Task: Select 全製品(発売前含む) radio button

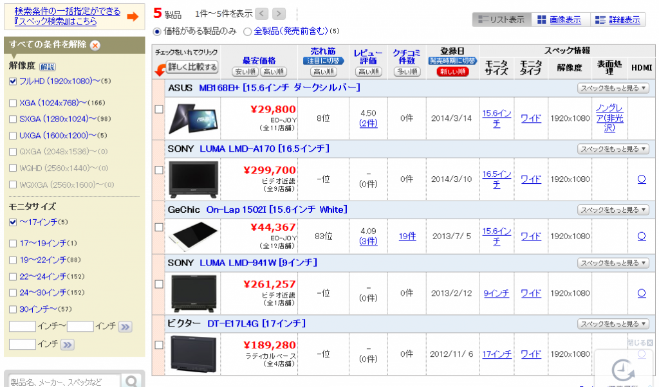Action: pyautogui.click(x=248, y=32)
